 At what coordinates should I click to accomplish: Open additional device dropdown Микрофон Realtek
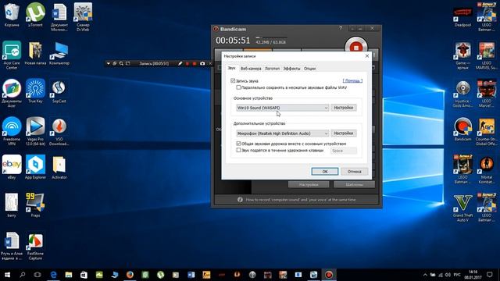[x=282, y=133]
